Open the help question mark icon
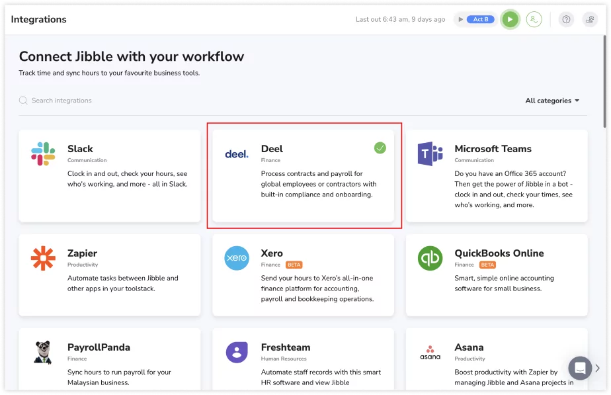The image size is (611, 395). click(566, 19)
